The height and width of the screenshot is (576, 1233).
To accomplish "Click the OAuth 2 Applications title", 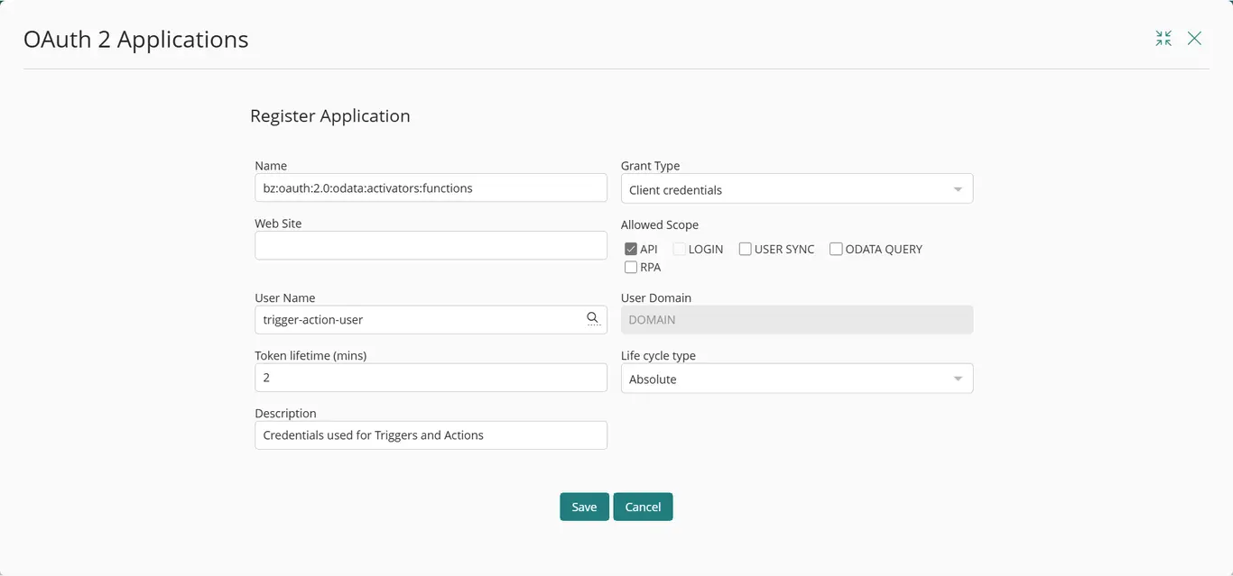I will (136, 40).
